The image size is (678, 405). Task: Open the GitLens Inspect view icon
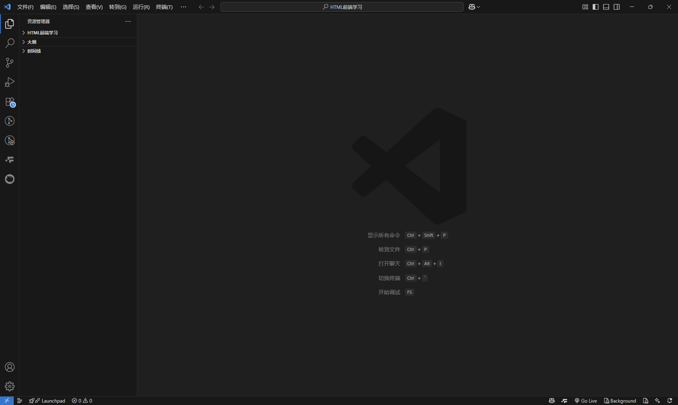click(10, 140)
